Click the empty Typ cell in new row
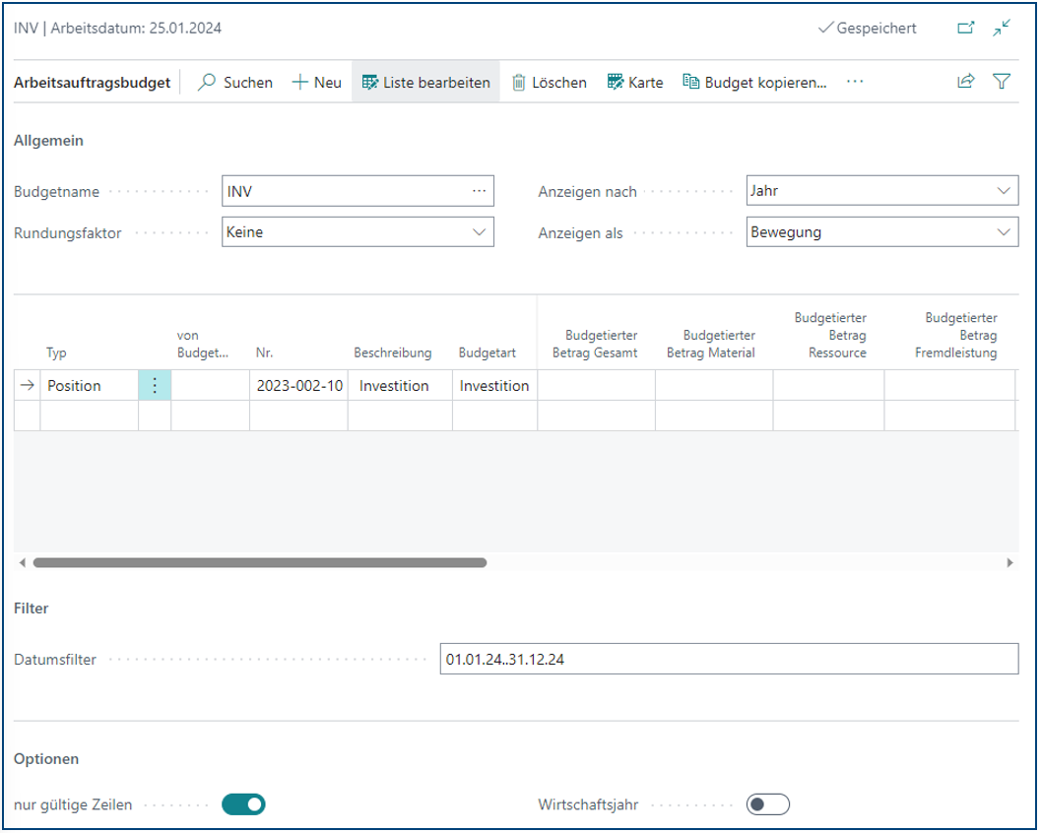This screenshot has width=1041, height=833. (x=89, y=416)
